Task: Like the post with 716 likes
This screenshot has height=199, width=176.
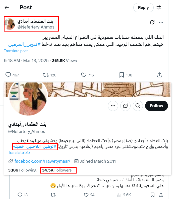Action: click(x=84, y=75)
